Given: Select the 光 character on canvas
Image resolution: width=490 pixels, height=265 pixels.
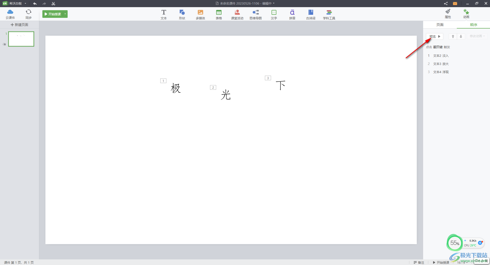Looking at the screenshot, I should point(226,95).
